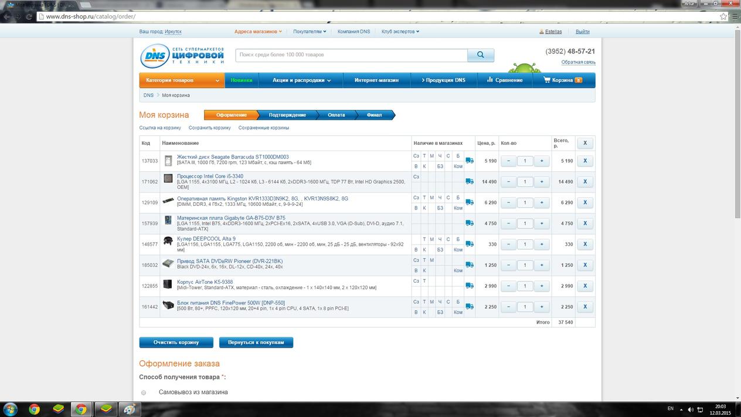Decrease quantity of Intel Core i5-3340
The height and width of the screenshot is (417, 741).
tap(508, 182)
